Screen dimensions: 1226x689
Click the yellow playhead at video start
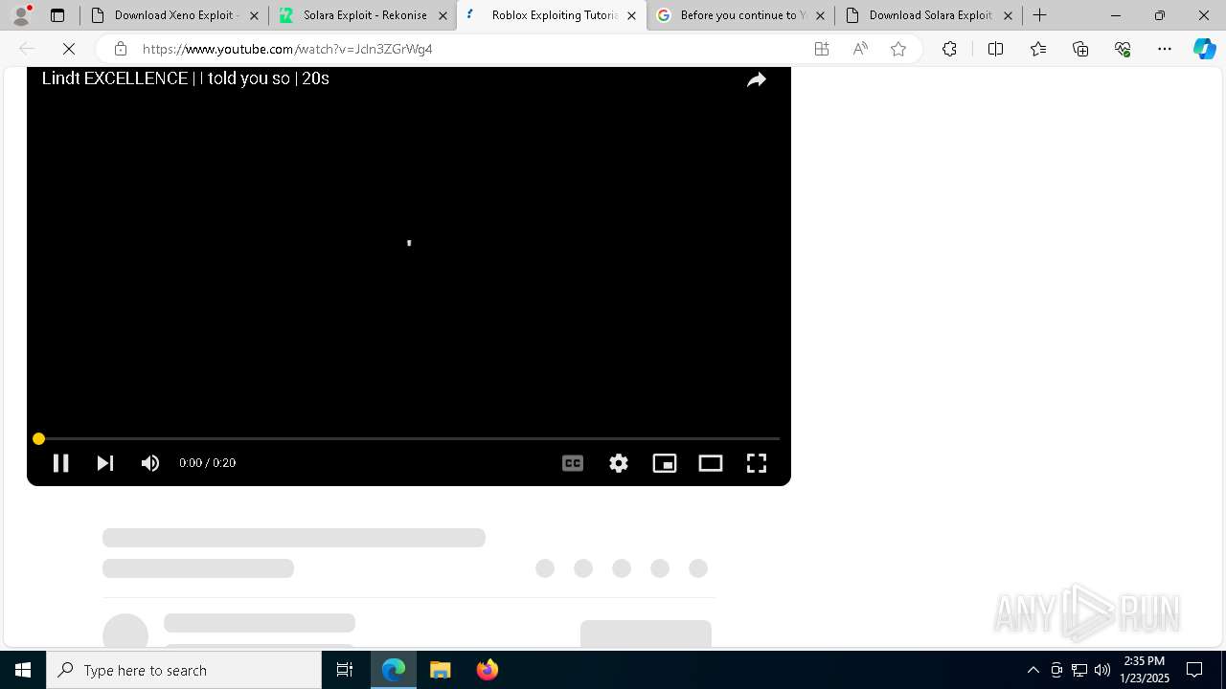38,438
